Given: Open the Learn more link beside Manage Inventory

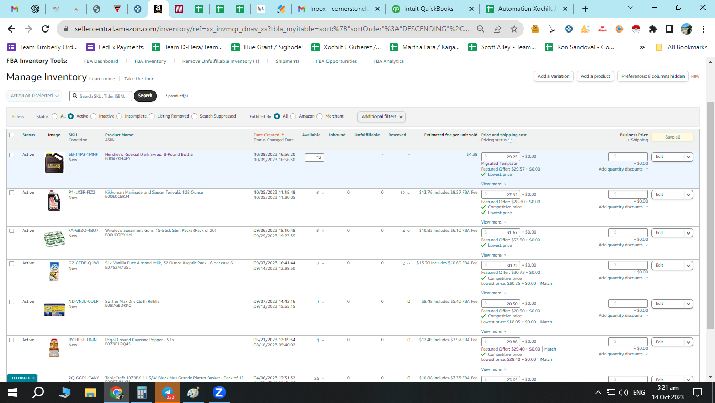Looking at the screenshot, I should pyautogui.click(x=102, y=79).
